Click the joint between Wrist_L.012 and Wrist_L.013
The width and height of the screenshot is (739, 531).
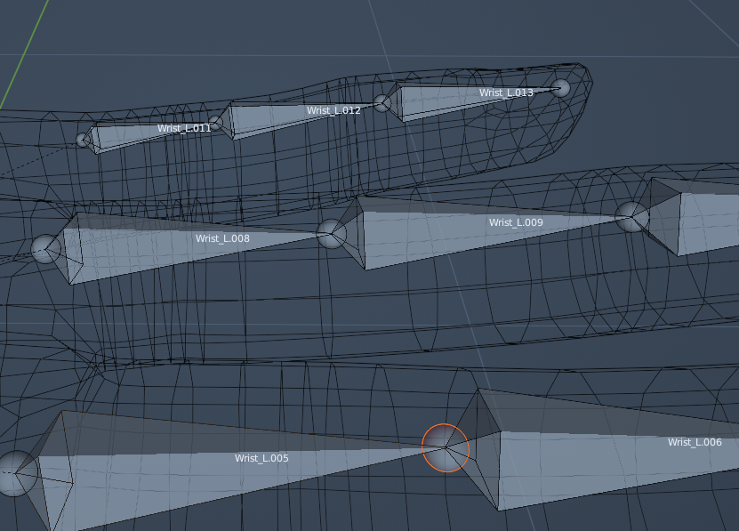click(382, 103)
